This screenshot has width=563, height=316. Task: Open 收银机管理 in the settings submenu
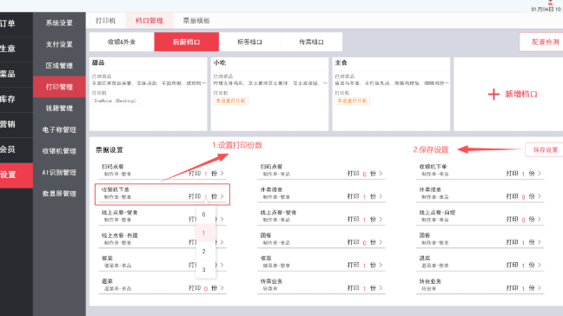(59, 151)
